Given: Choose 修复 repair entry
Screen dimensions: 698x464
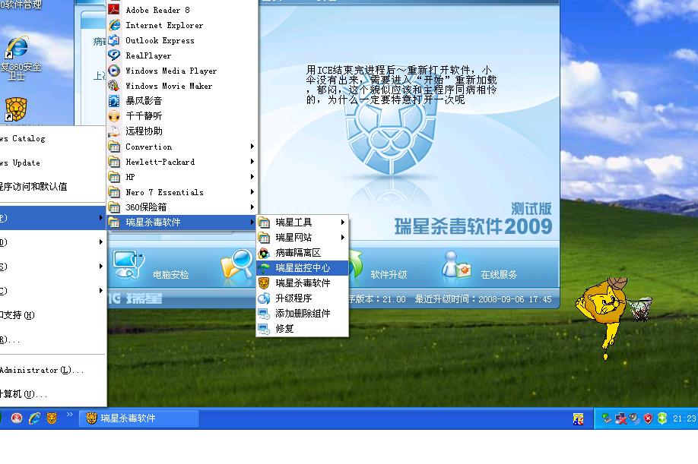Looking at the screenshot, I should tap(303, 328).
